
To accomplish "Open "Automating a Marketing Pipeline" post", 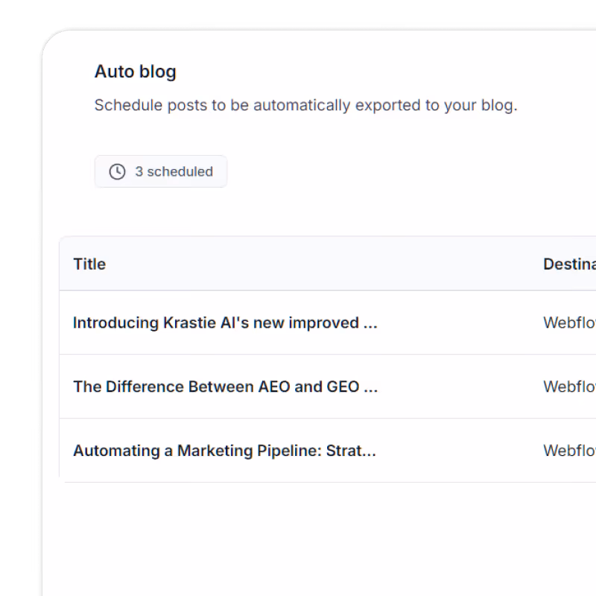I will [x=224, y=451].
